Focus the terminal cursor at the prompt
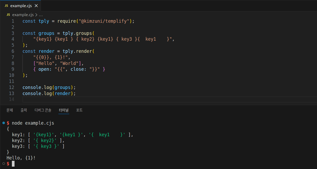The width and height of the screenshot is (317, 169). (x=13, y=164)
